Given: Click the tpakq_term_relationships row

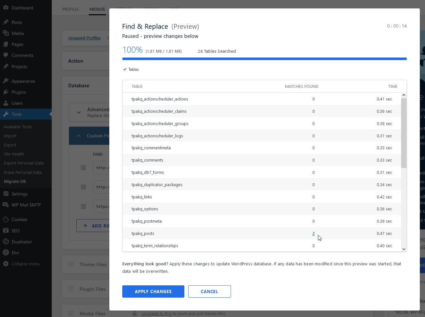Looking at the screenshot, I should pyautogui.click(x=262, y=245).
